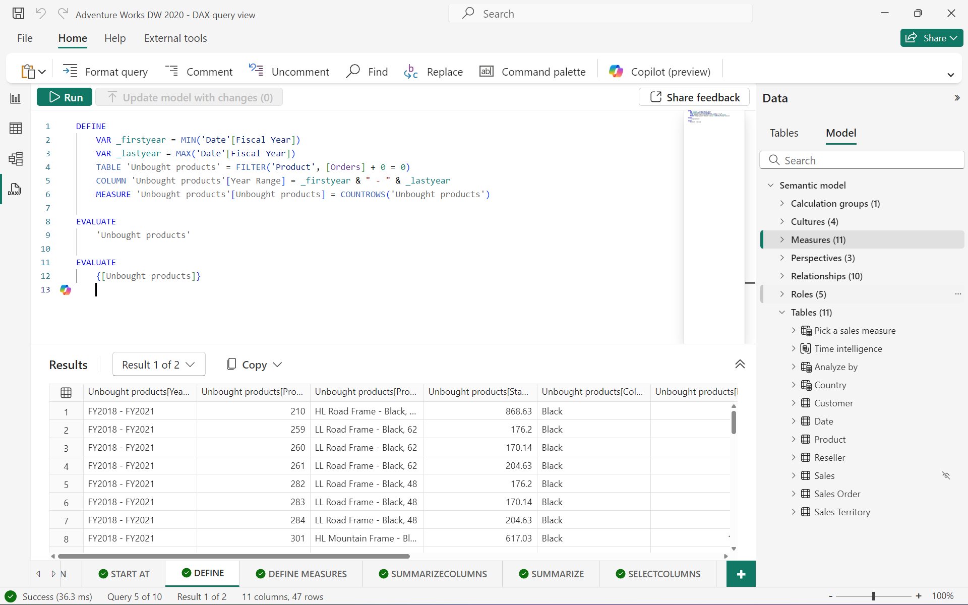This screenshot has height=605, width=968.
Task: Select SELECTCOLUMNS tab at bottom
Action: tap(658, 573)
